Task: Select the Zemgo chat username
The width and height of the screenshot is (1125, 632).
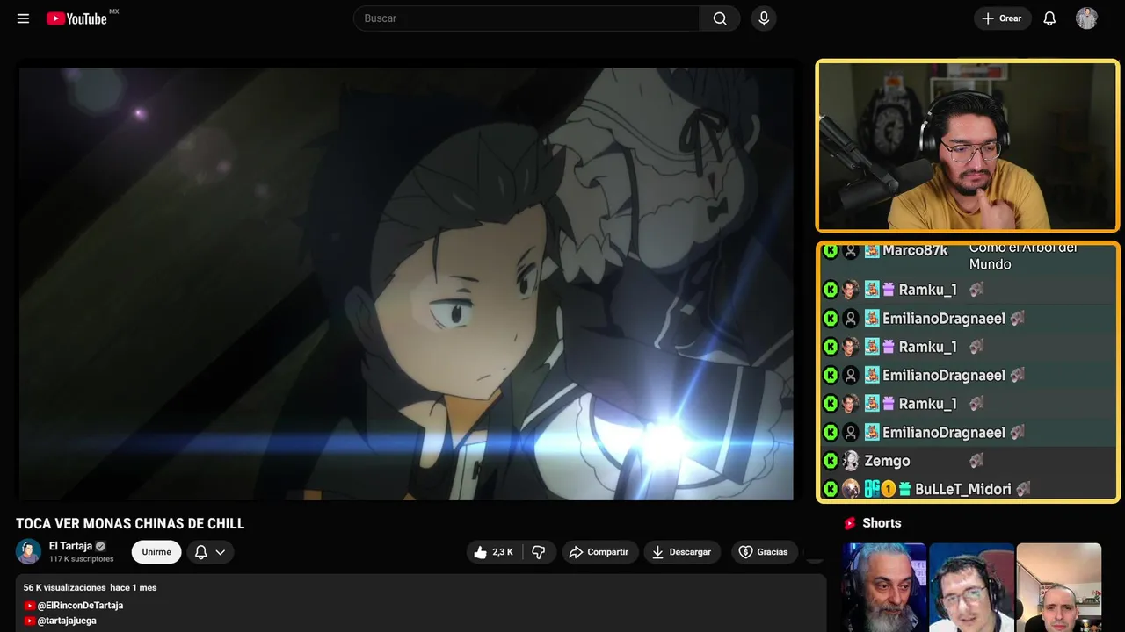Action: pos(887,461)
